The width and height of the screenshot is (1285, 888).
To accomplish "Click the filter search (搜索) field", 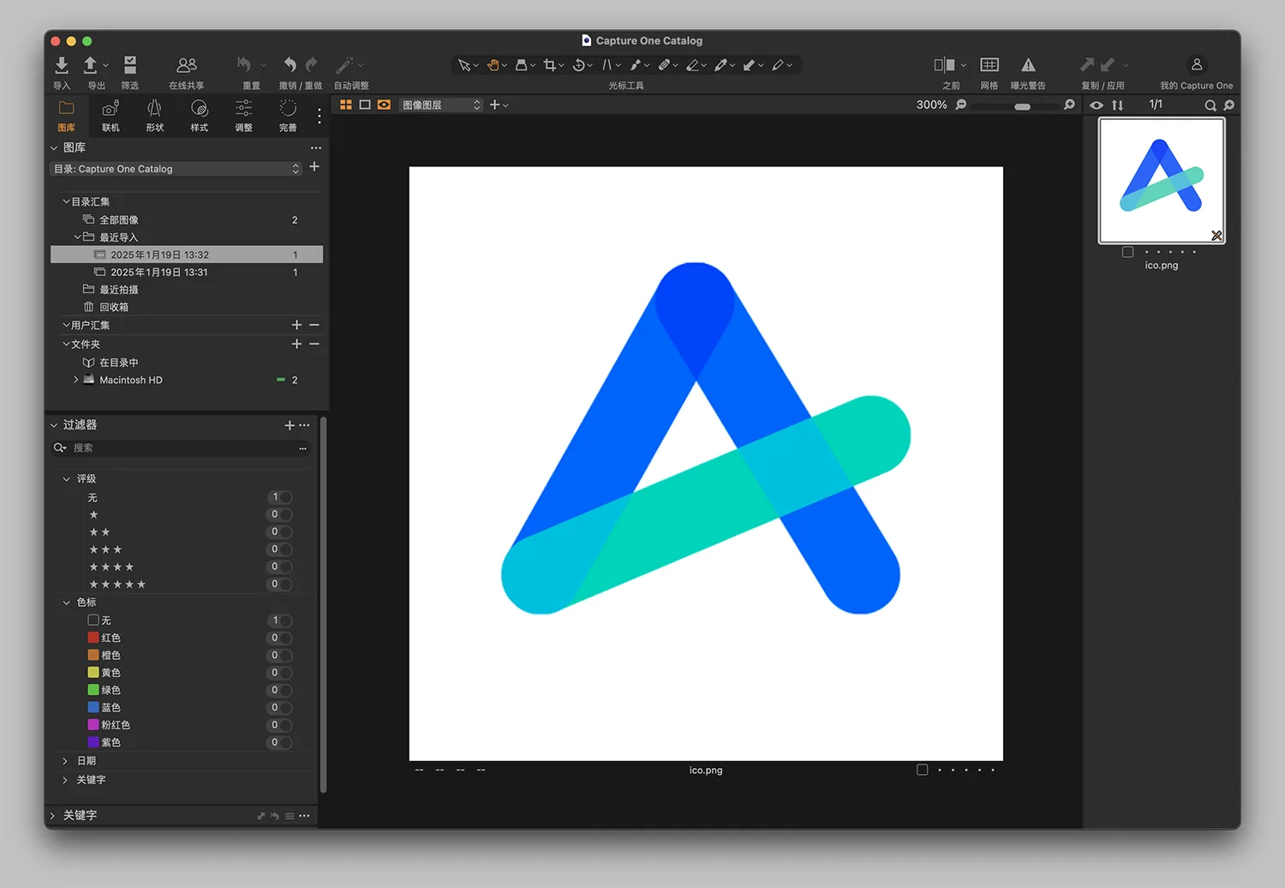I will pyautogui.click(x=182, y=447).
